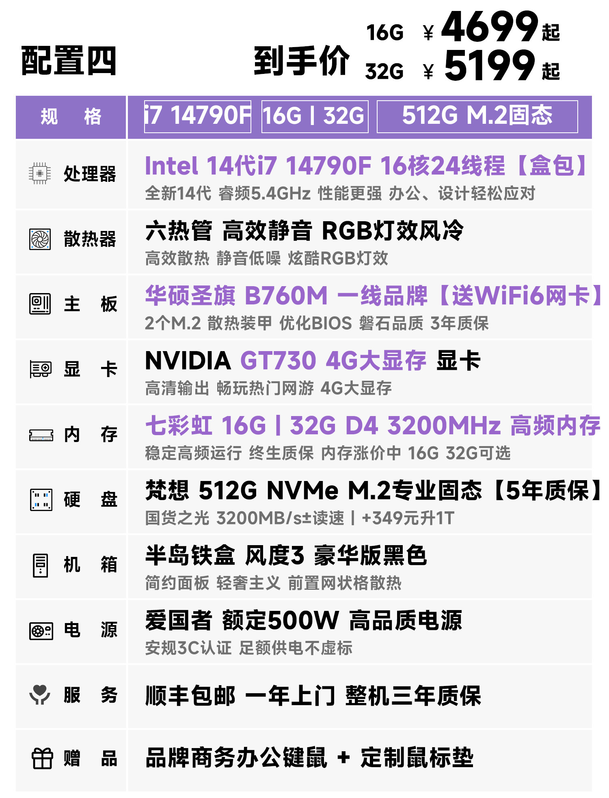
Task: Select the gift box icon
Action: click(42, 758)
